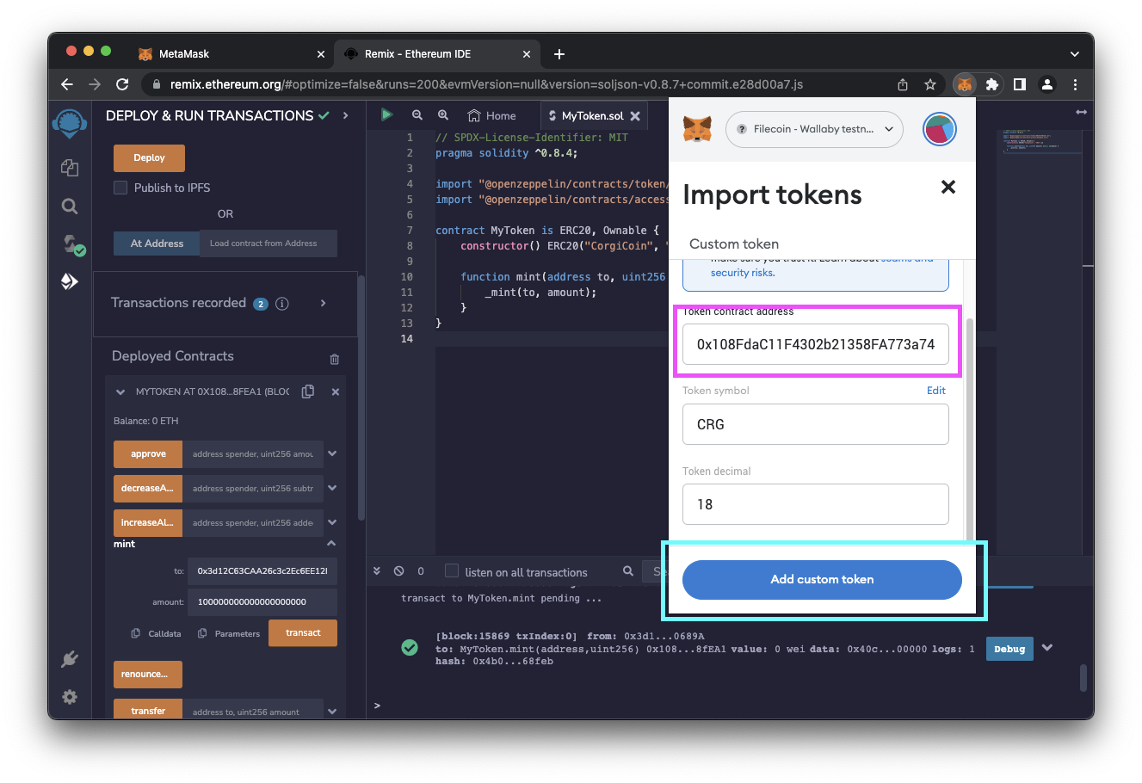This screenshot has width=1142, height=783.
Task: Expand the decreaseAllowance function parameters
Action: click(x=332, y=488)
